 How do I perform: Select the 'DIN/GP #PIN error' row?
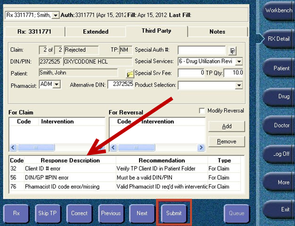coord(125,178)
